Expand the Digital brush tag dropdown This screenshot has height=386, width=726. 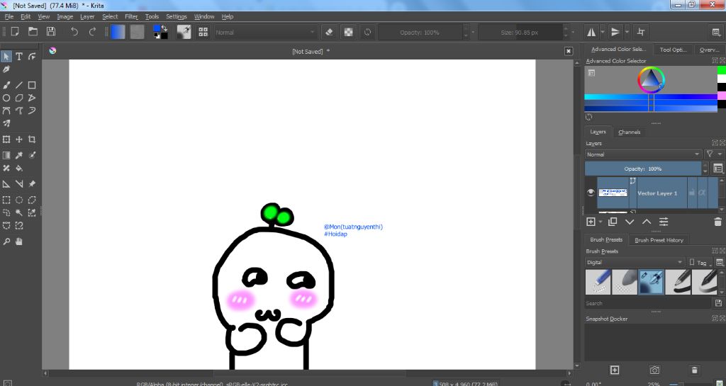[635, 262]
